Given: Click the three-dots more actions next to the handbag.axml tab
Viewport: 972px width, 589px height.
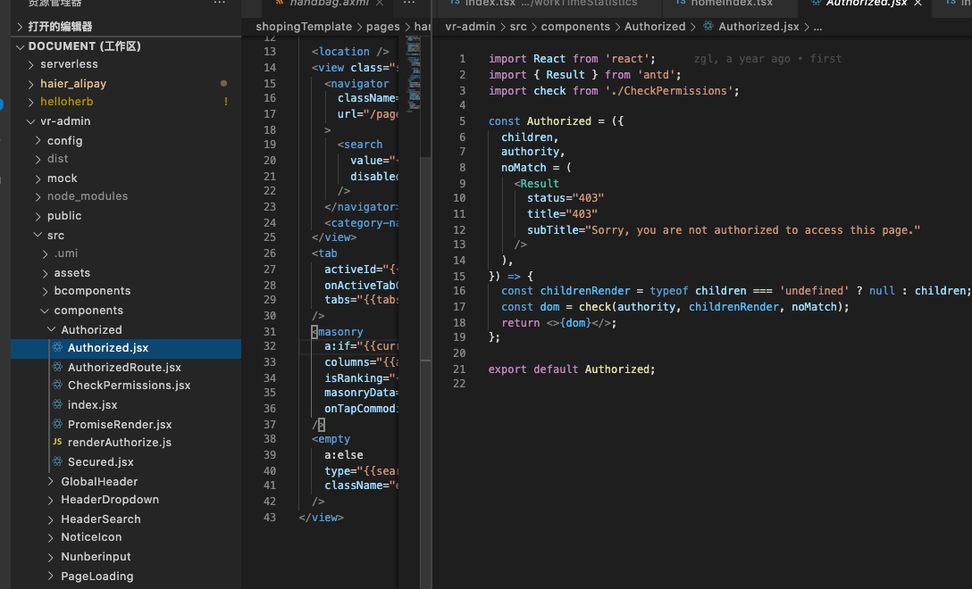Looking at the screenshot, I should click(x=409, y=3).
